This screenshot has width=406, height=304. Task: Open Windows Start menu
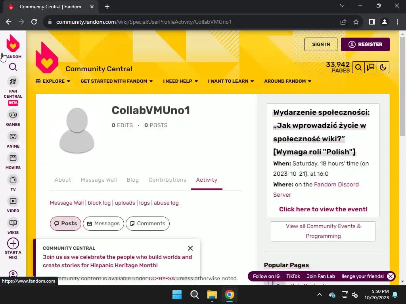(x=177, y=294)
